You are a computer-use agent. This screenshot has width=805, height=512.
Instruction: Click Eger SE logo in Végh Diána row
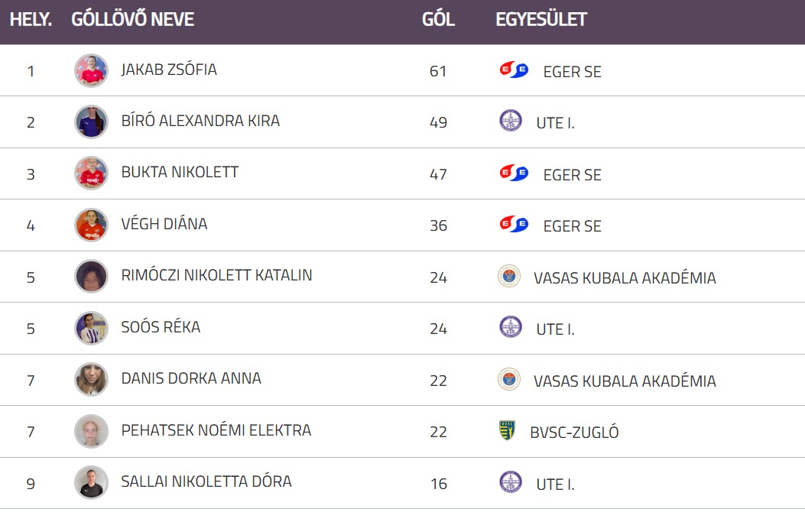click(514, 224)
